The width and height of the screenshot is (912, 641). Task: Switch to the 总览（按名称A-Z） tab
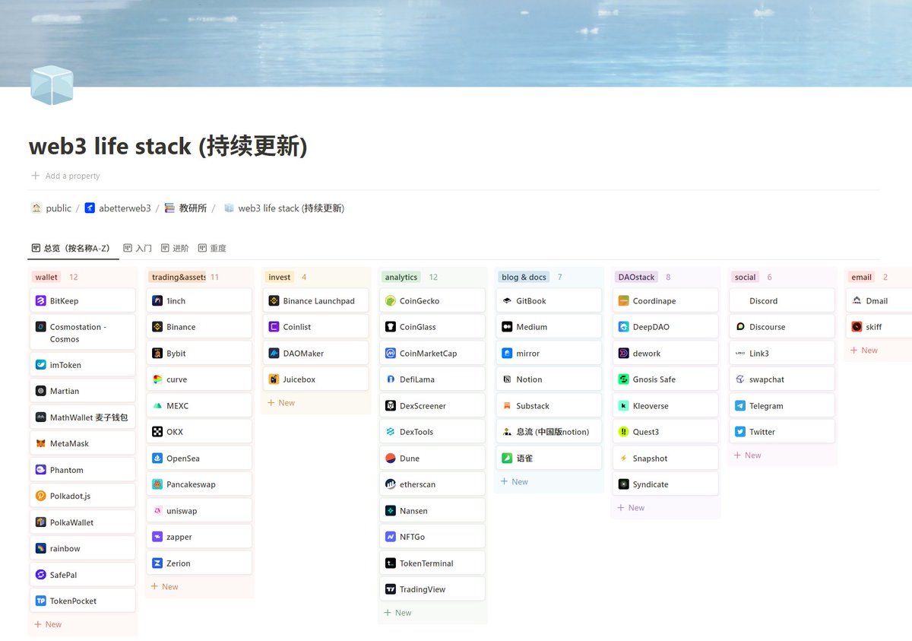pyautogui.click(x=73, y=248)
